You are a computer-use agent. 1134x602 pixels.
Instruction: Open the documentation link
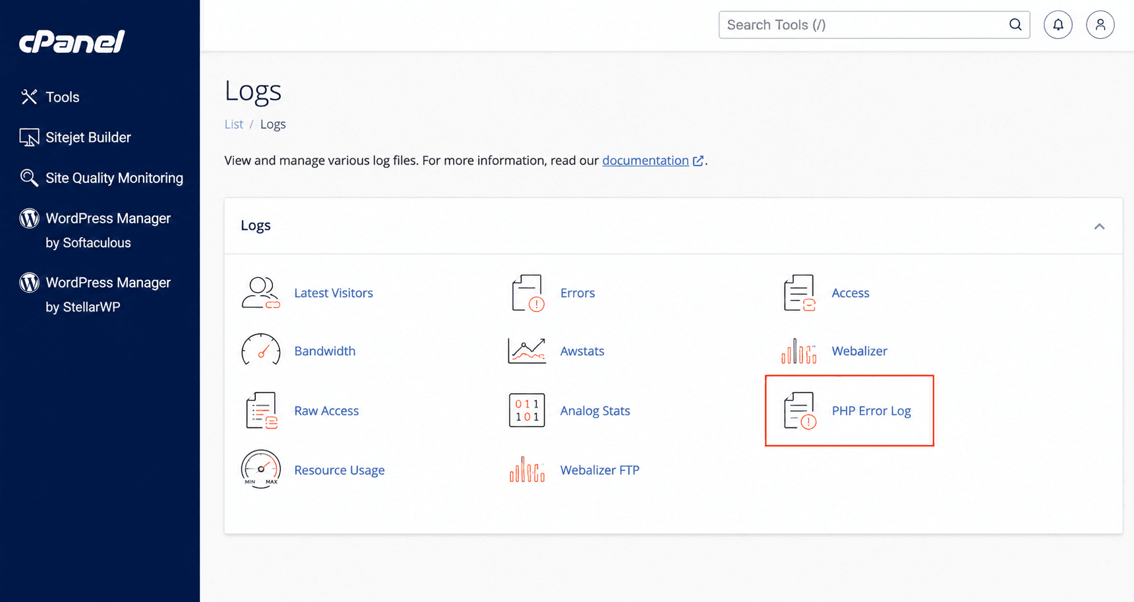pyautogui.click(x=645, y=161)
